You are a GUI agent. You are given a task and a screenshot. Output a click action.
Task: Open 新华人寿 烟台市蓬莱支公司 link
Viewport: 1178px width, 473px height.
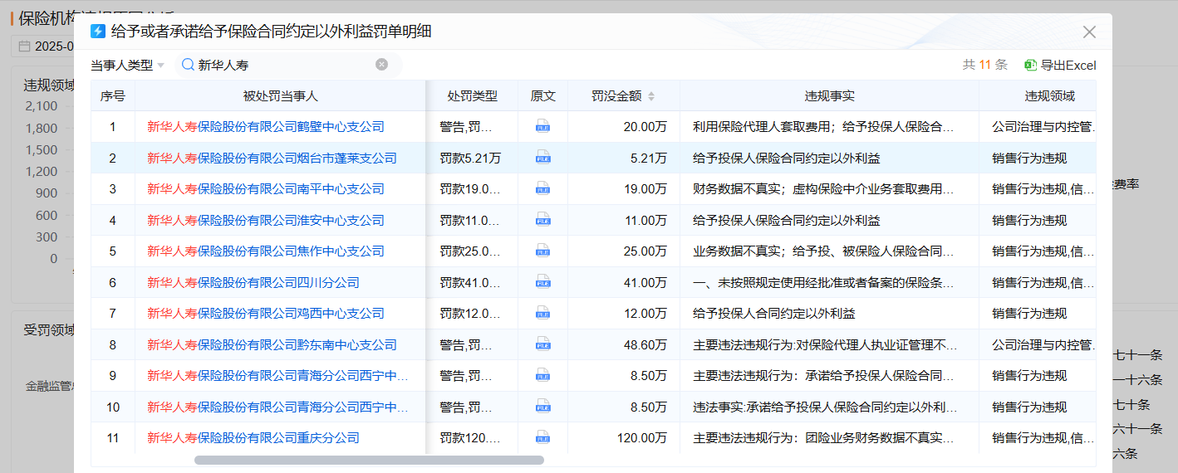click(272, 158)
